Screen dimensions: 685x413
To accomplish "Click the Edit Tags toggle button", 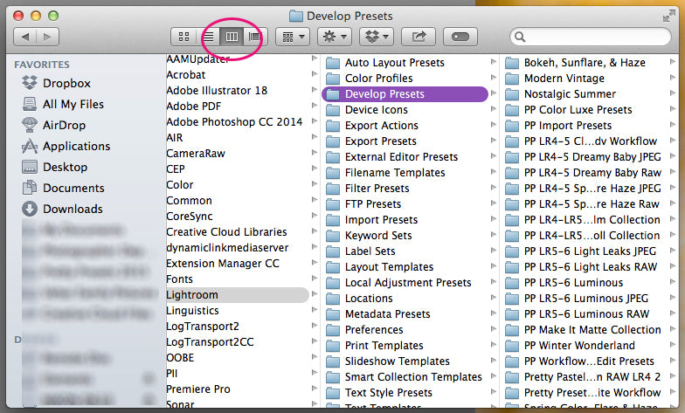I will [460, 37].
